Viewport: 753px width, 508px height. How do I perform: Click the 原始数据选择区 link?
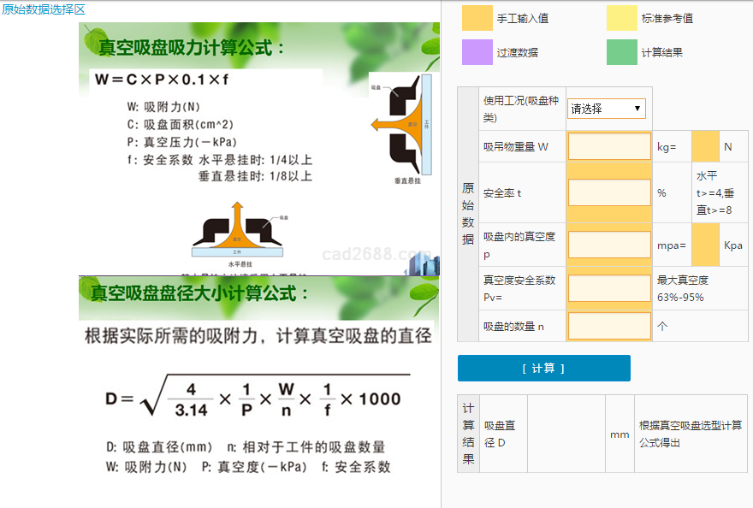[43, 9]
